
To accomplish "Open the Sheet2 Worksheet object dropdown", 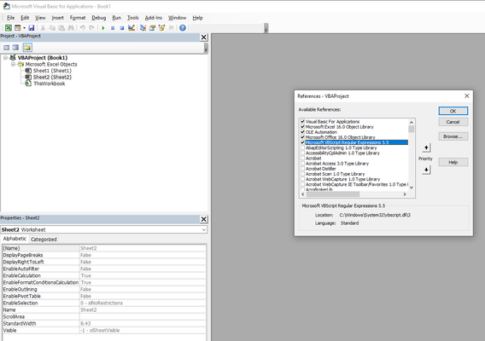I will pos(204,230).
